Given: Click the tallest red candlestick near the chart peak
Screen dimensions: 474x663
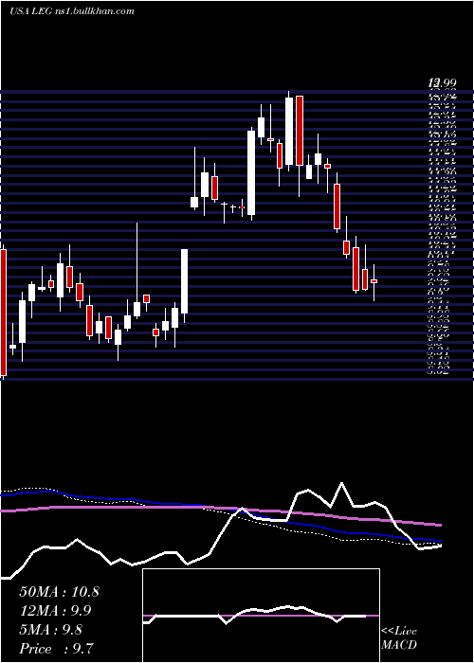Looking at the screenshot, I should [300, 131].
